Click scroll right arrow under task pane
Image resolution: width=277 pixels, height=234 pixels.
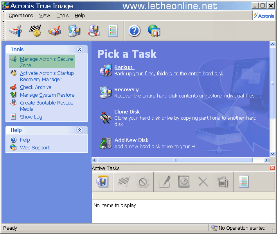[x=266, y=160]
